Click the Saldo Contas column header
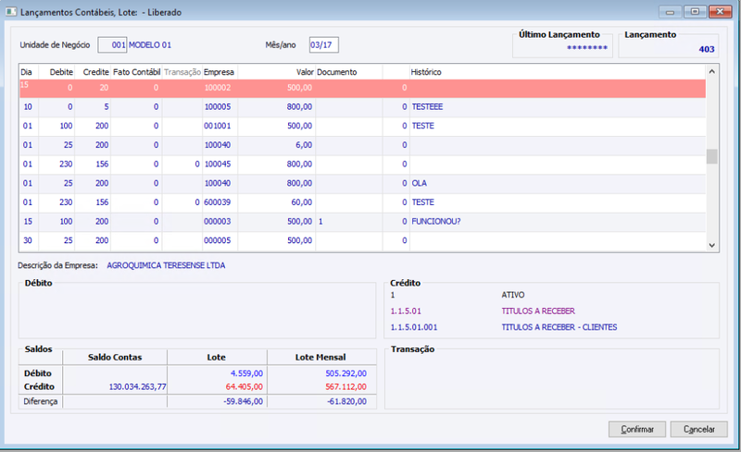The image size is (741, 452). point(115,357)
